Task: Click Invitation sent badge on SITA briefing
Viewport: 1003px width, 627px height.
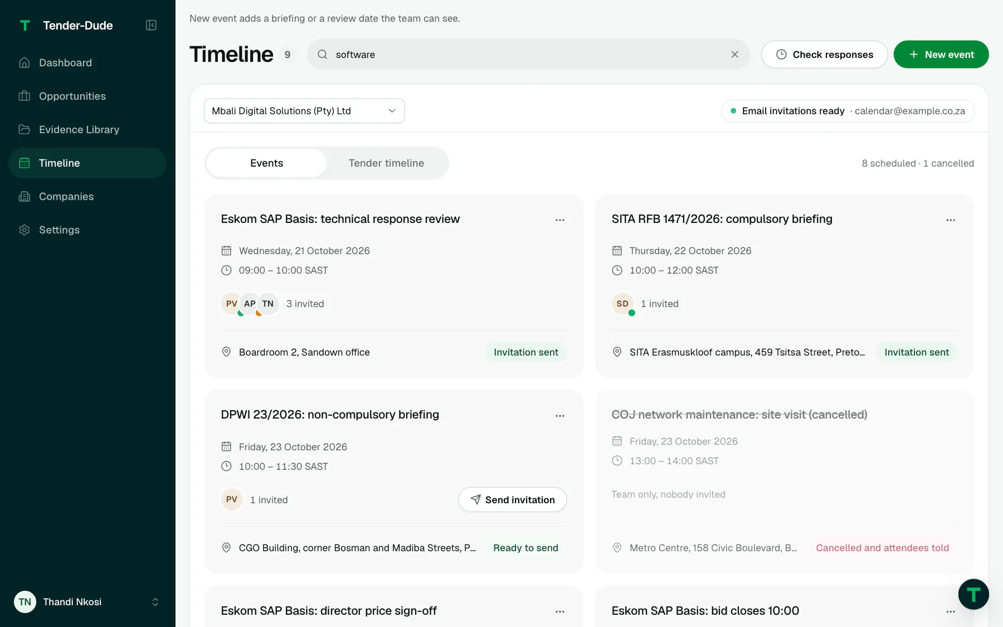Action: pos(916,352)
